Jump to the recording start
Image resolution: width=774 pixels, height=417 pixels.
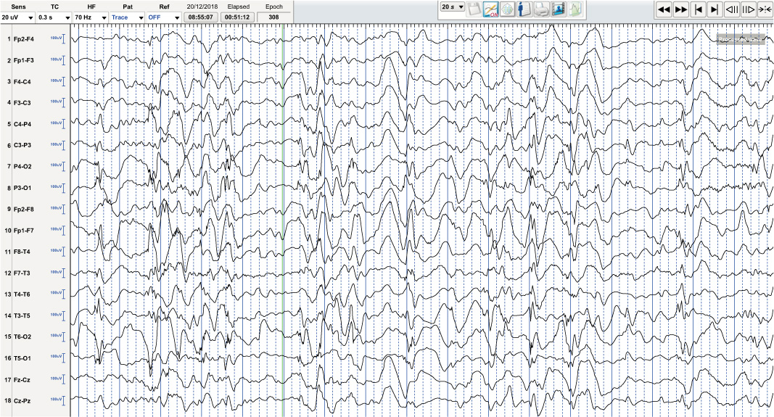click(698, 9)
